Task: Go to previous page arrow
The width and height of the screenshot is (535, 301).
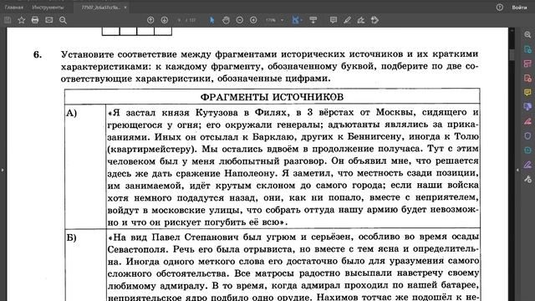Action: click(x=150, y=20)
